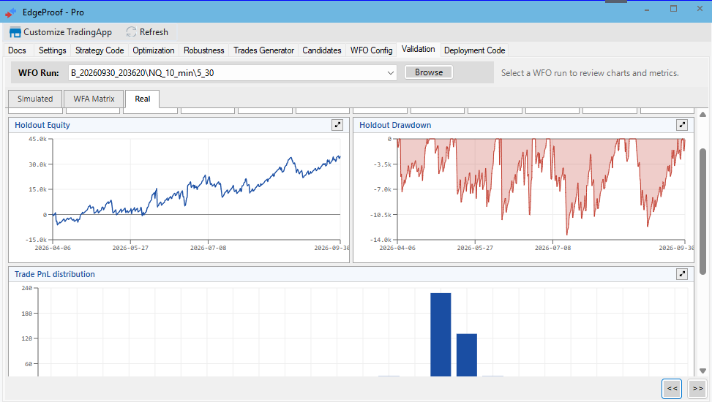Go to next page with >> button

pyautogui.click(x=697, y=388)
